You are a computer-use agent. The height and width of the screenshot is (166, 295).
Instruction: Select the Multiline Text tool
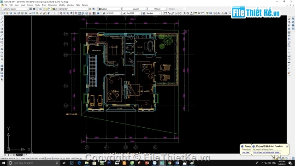[2, 80]
